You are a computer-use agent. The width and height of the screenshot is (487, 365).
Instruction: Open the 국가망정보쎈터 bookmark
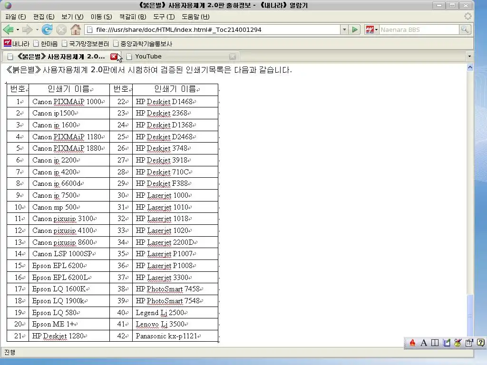pyautogui.click(x=86, y=44)
